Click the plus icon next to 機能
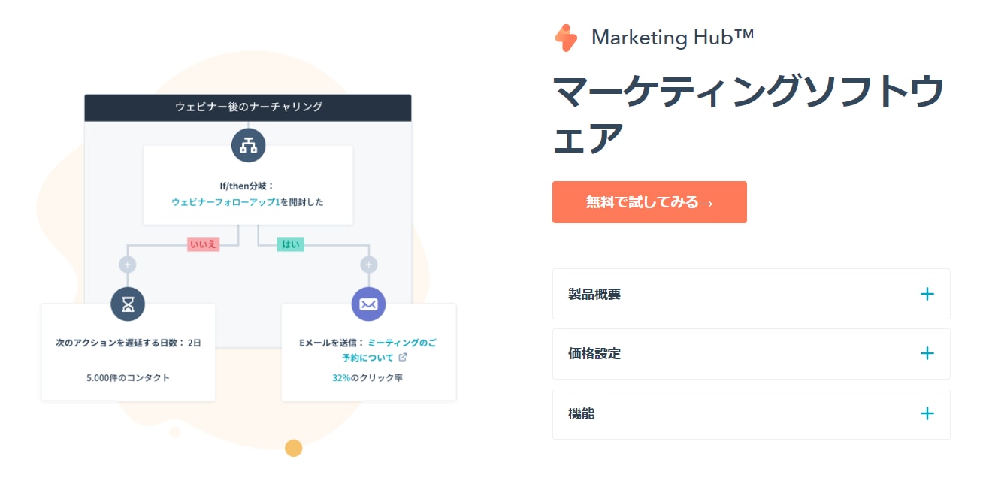The height and width of the screenshot is (481, 983). click(x=927, y=413)
